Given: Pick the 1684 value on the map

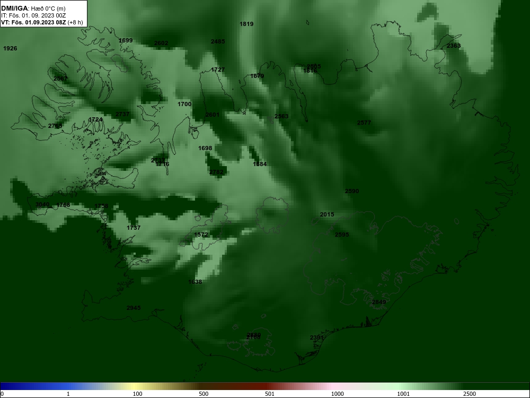Looking at the screenshot, I should coord(260,164).
